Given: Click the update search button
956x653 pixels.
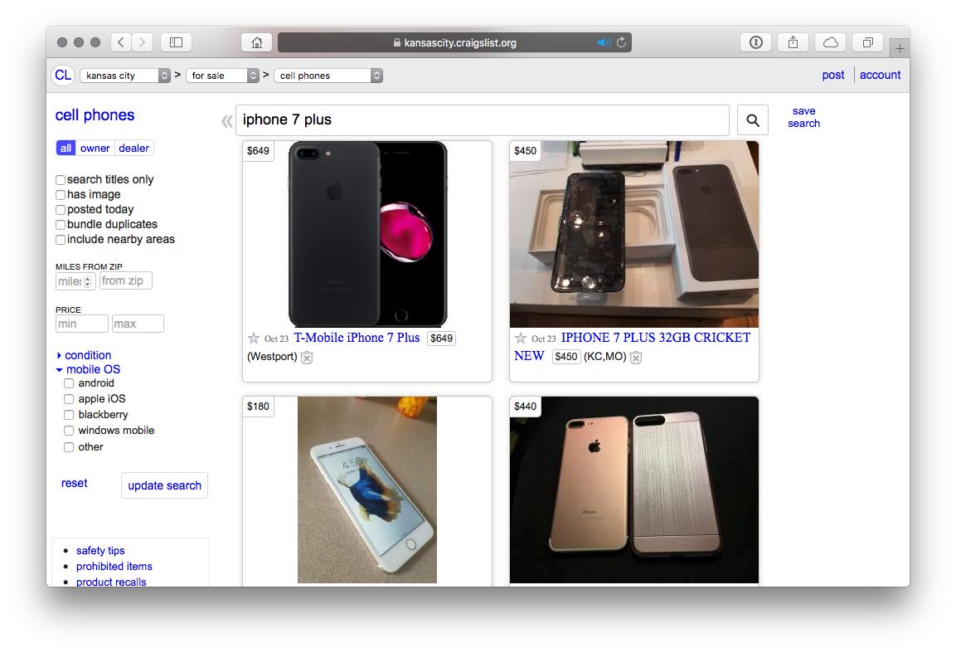Looking at the screenshot, I should click(x=164, y=485).
